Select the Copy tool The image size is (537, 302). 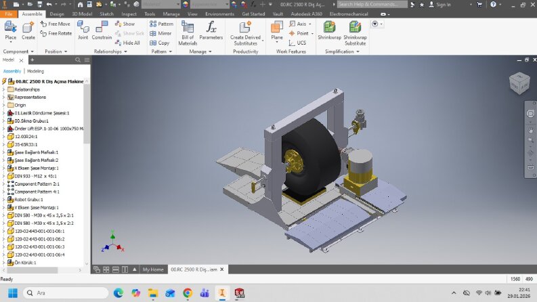159,43
